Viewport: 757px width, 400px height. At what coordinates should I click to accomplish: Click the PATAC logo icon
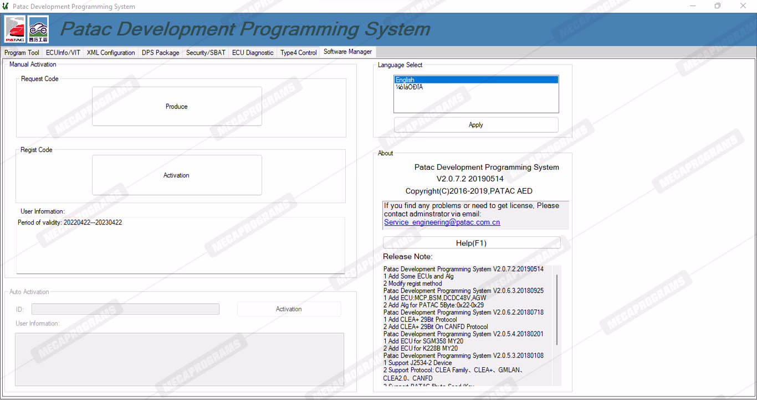pyautogui.click(x=15, y=29)
